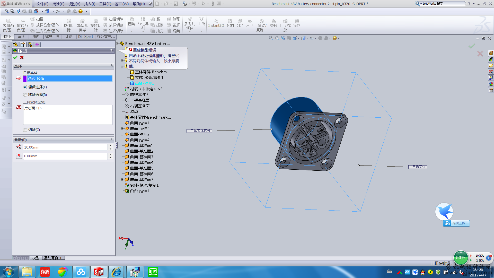
Task: Expand 曲面-基准面7 tree node
Action: [x=122, y=179]
